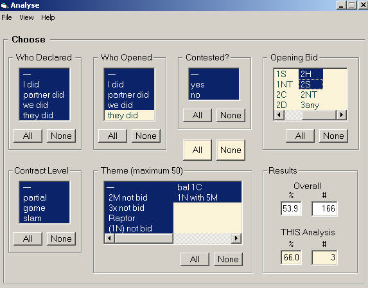Click None button under Theme list
368x288 pixels.
228,259
